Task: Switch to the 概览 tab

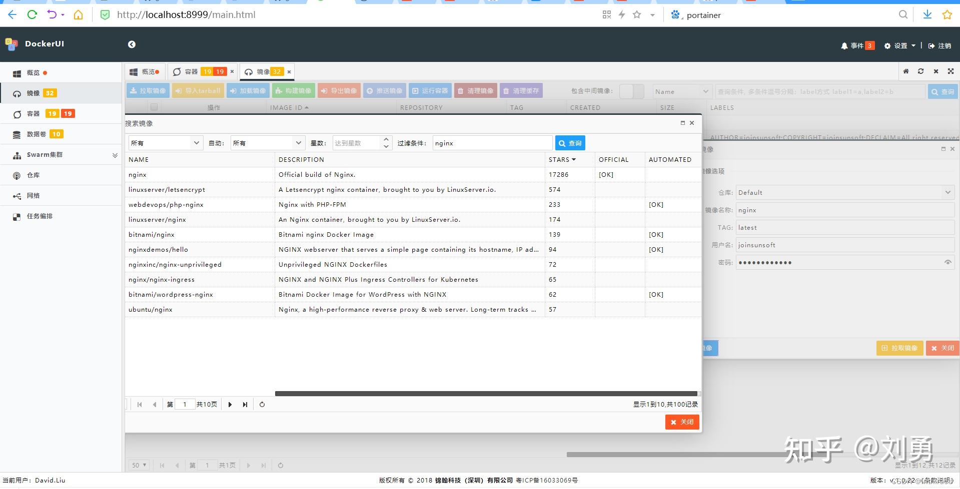Action: (x=145, y=71)
